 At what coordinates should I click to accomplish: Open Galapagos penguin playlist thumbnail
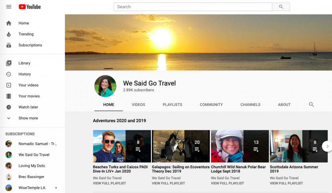pyautogui.click(x=181, y=146)
